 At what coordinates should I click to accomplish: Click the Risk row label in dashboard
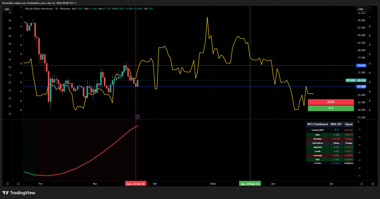pos(318,159)
